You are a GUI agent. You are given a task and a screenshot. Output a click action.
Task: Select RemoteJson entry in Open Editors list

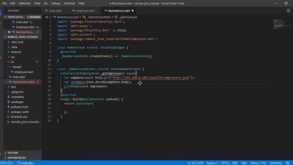[x=25, y=32]
